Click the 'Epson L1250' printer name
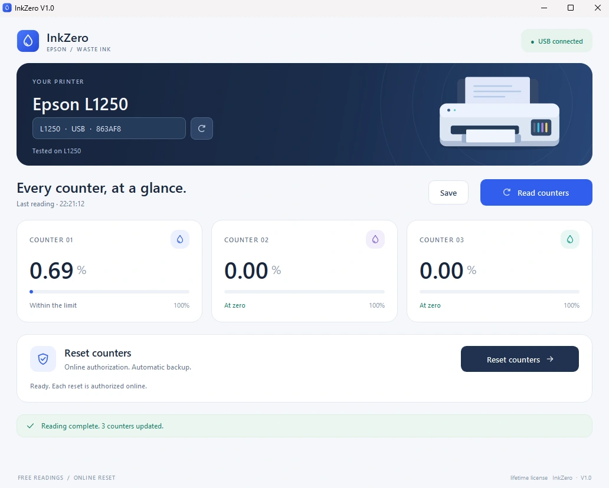Screen dimensions: 609x488 (80, 104)
